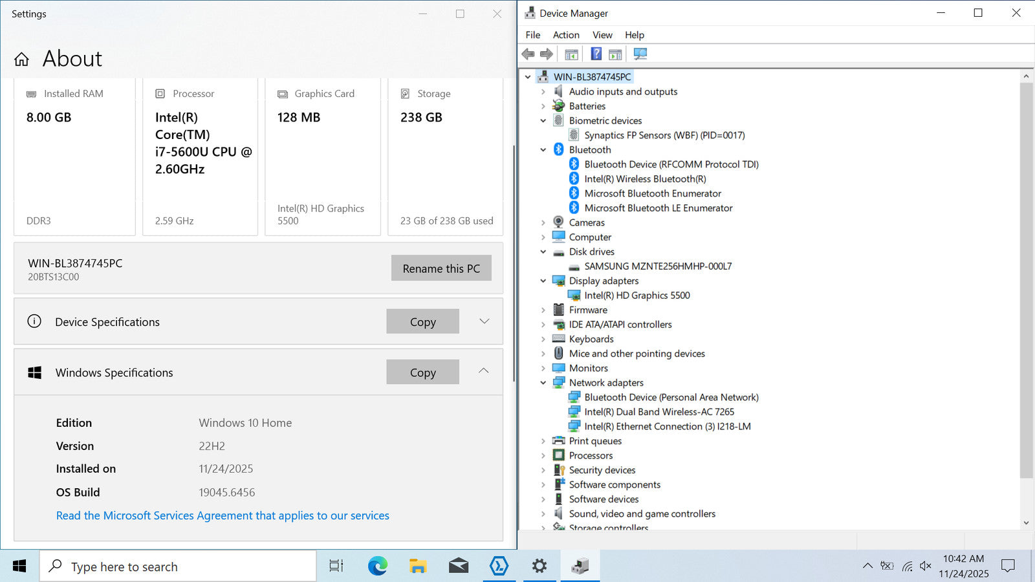
Task: Open Microsoft Edge from the taskbar
Action: pyautogui.click(x=378, y=566)
